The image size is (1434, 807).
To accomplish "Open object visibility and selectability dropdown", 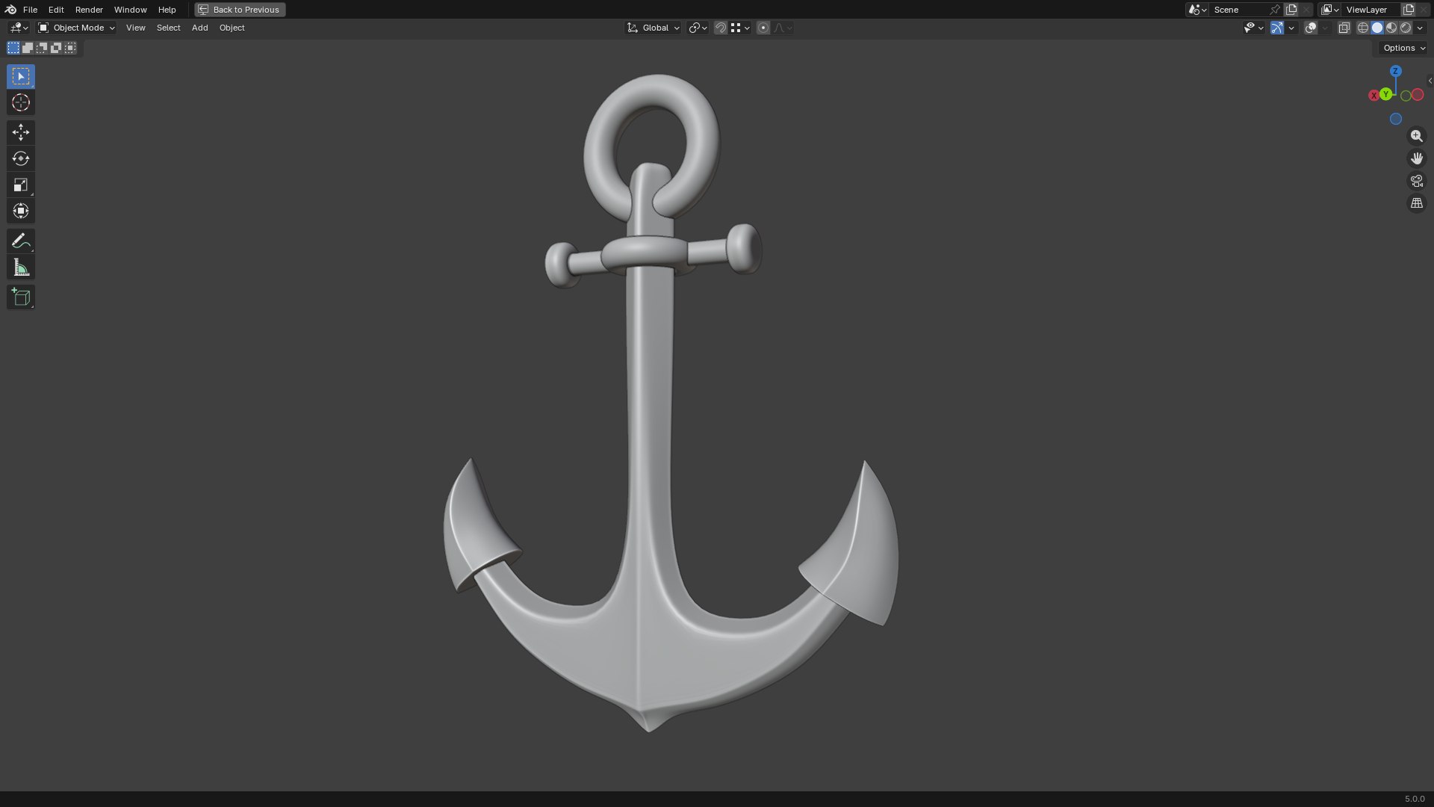I will (1253, 28).
